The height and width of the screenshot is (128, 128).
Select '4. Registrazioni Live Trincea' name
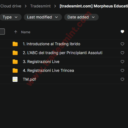click(48, 70)
